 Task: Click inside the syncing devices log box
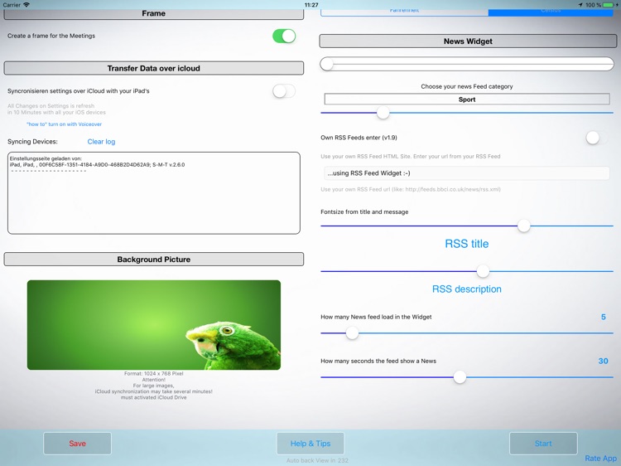pos(154,193)
